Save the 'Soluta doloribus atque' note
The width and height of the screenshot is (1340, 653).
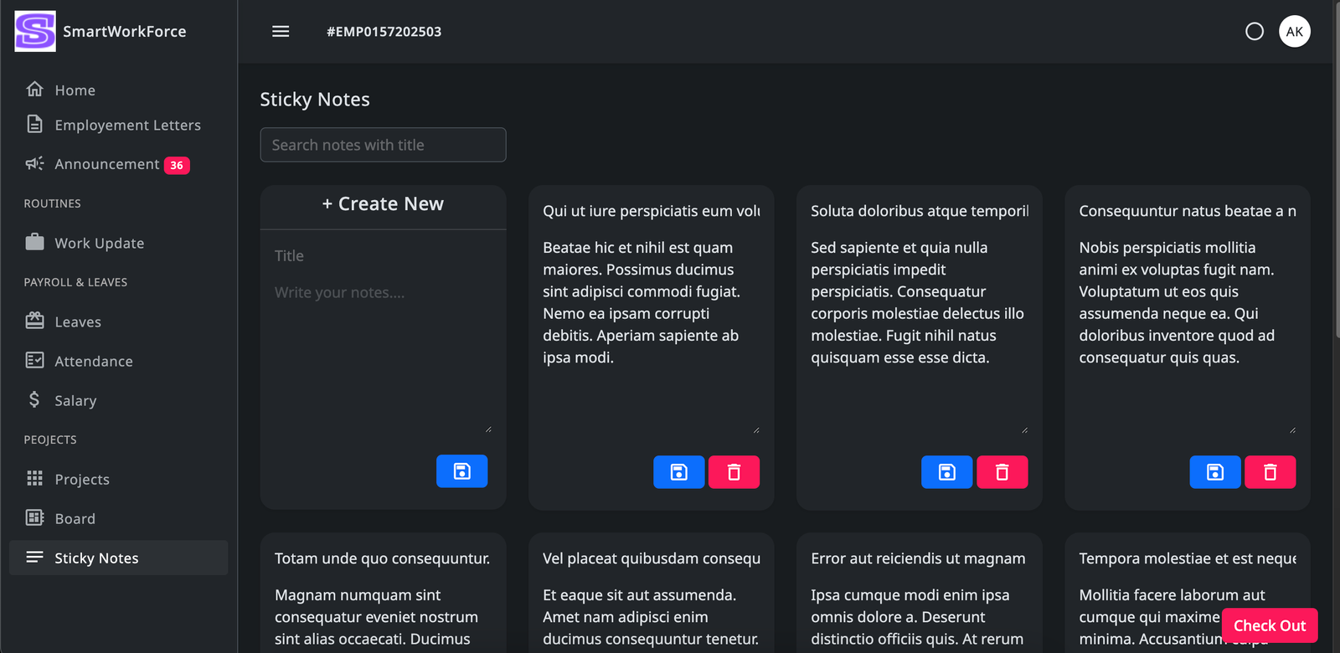point(946,472)
